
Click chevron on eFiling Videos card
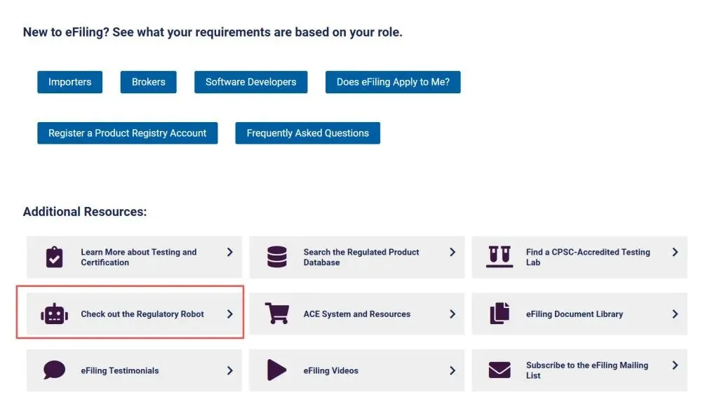(452, 370)
